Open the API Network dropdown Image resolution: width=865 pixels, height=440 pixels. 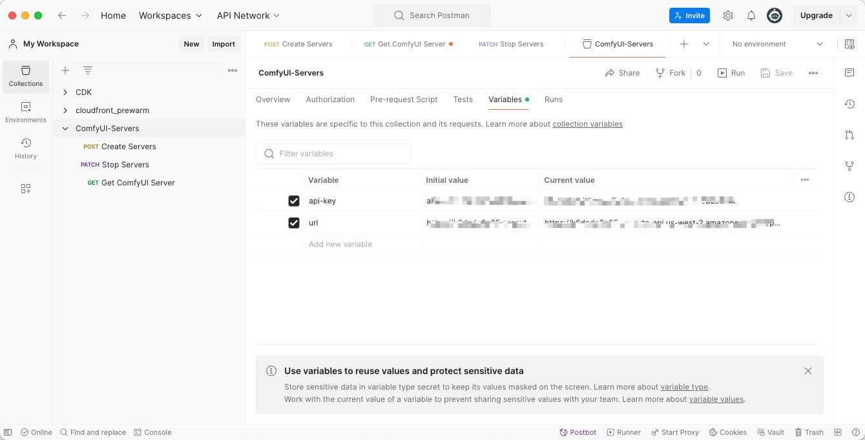(x=249, y=16)
